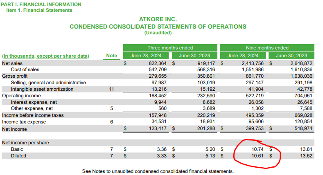
Task: Select the 'Item 1. Financial Statements' heading
Action: [x=39, y=10]
